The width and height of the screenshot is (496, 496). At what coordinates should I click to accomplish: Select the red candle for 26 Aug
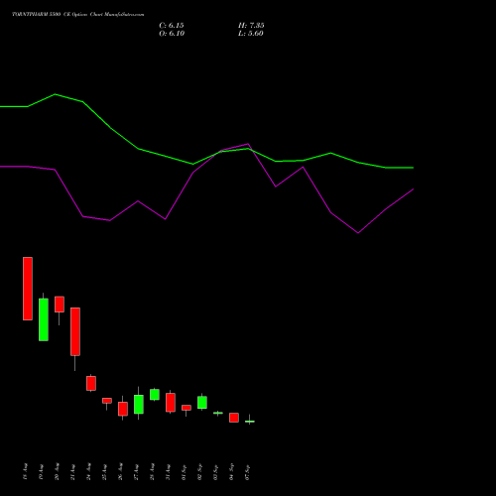pyautogui.click(x=123, y=409)
